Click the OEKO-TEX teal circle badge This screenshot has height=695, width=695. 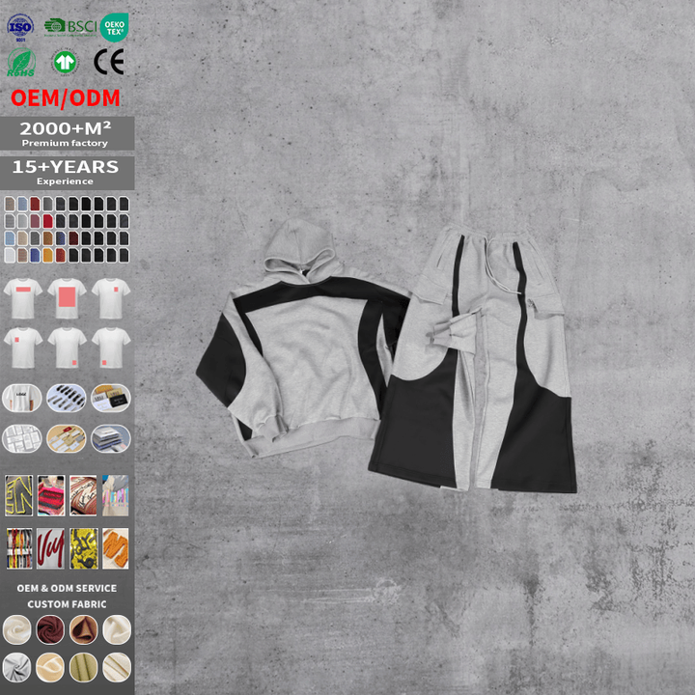[114, 27]
